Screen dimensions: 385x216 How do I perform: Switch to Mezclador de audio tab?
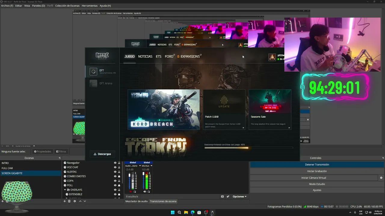pyautogui.click(x=137, y=201)
